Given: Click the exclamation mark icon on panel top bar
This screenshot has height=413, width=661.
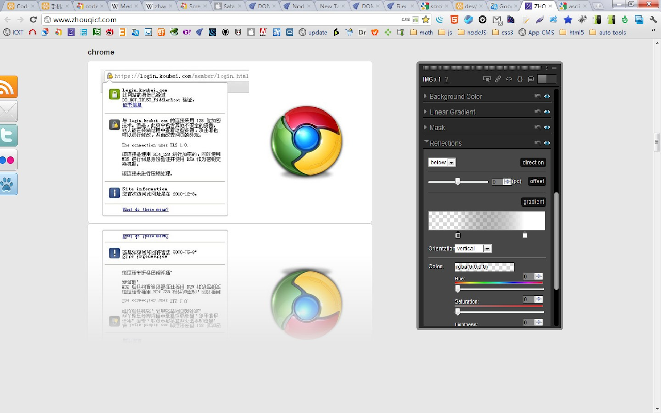Looking at the screenshot, I should (546, 68).
